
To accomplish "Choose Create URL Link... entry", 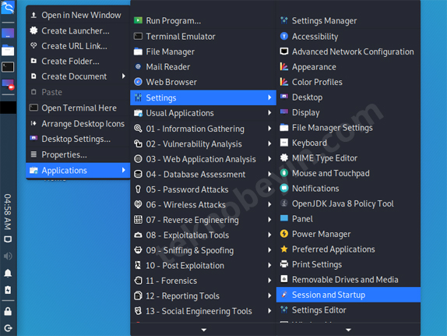I will click(78, 46).
